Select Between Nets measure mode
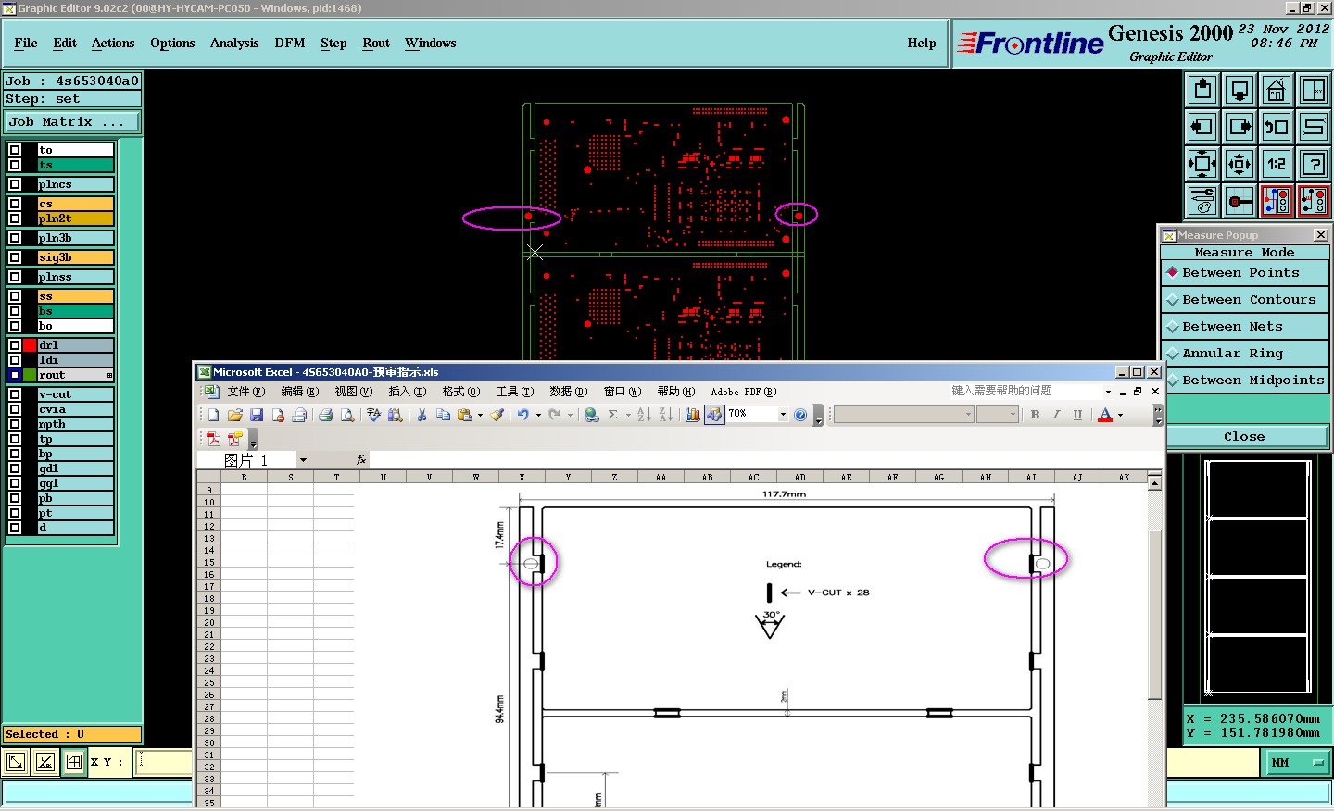1334x811 pixels. (1244, 327)
